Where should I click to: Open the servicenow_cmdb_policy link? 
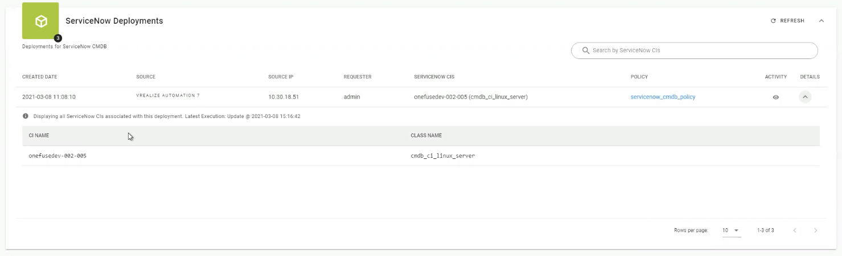point(663,97)
